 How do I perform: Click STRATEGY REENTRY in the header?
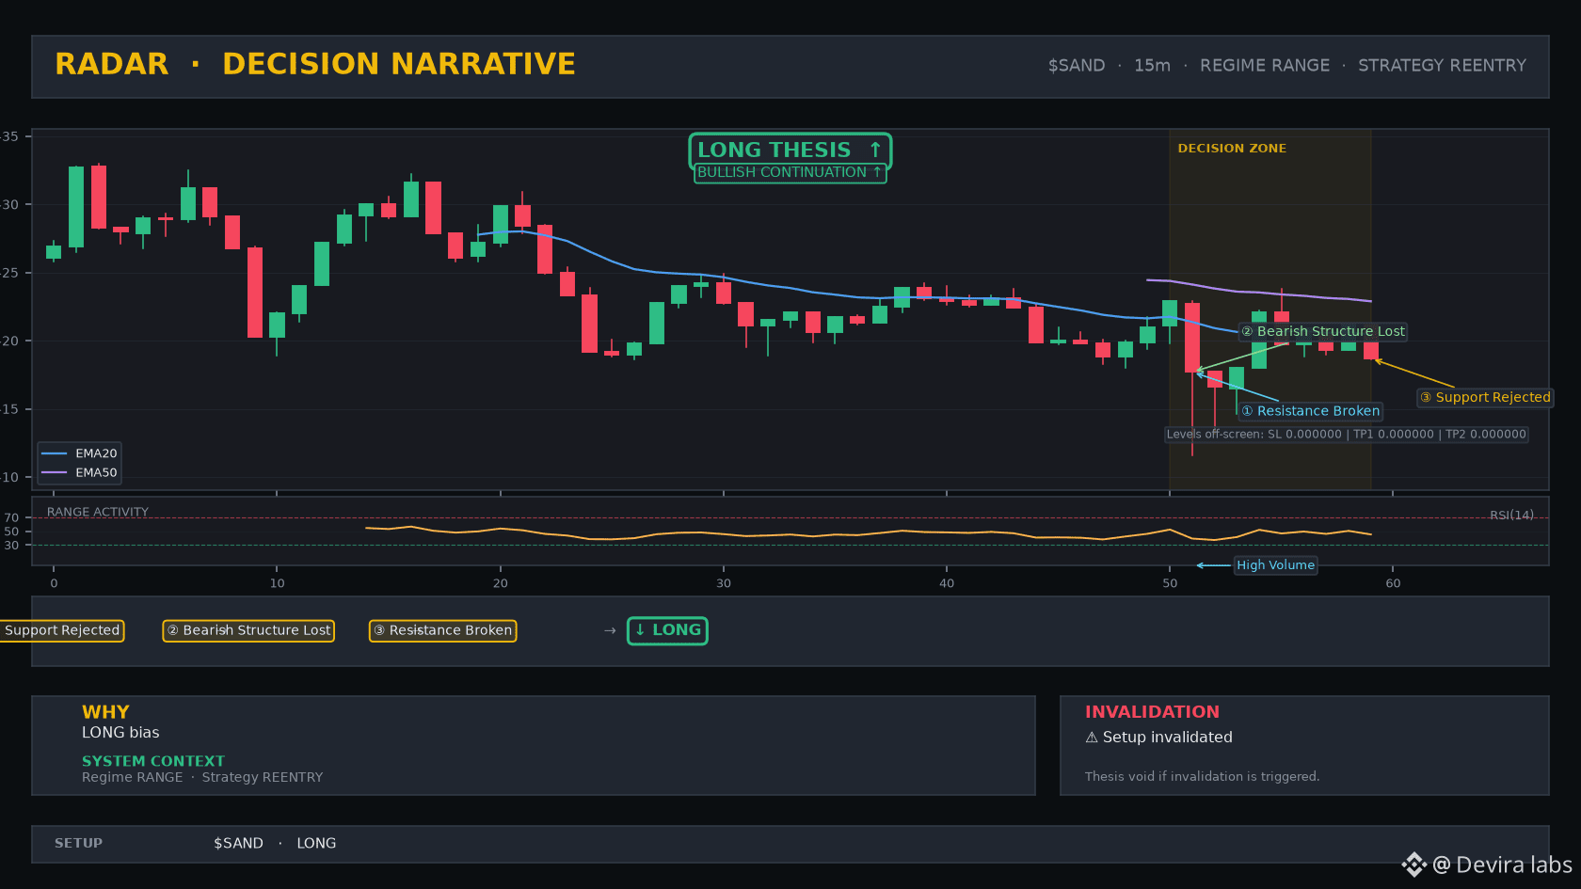coord(1442,66)
